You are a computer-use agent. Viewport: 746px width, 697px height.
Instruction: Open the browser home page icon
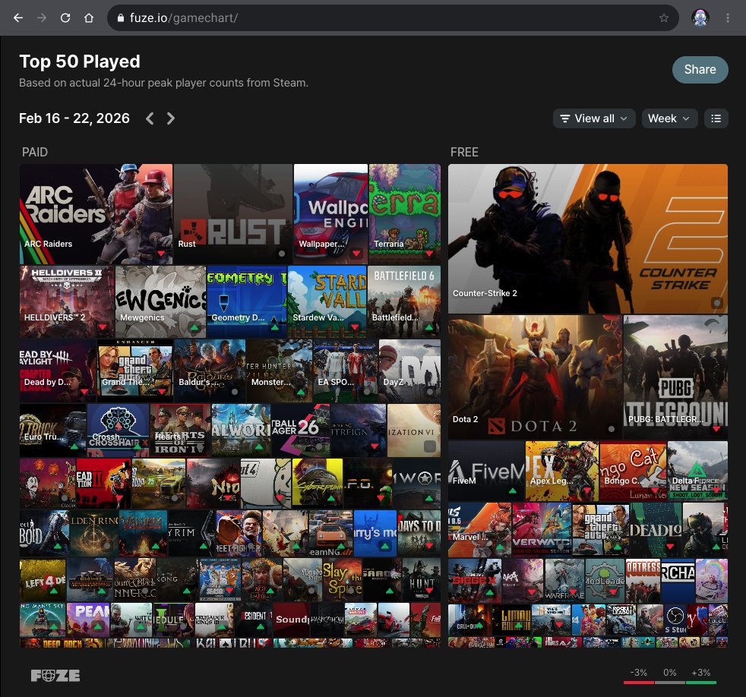pyautogui.click(x=88, y=18)
